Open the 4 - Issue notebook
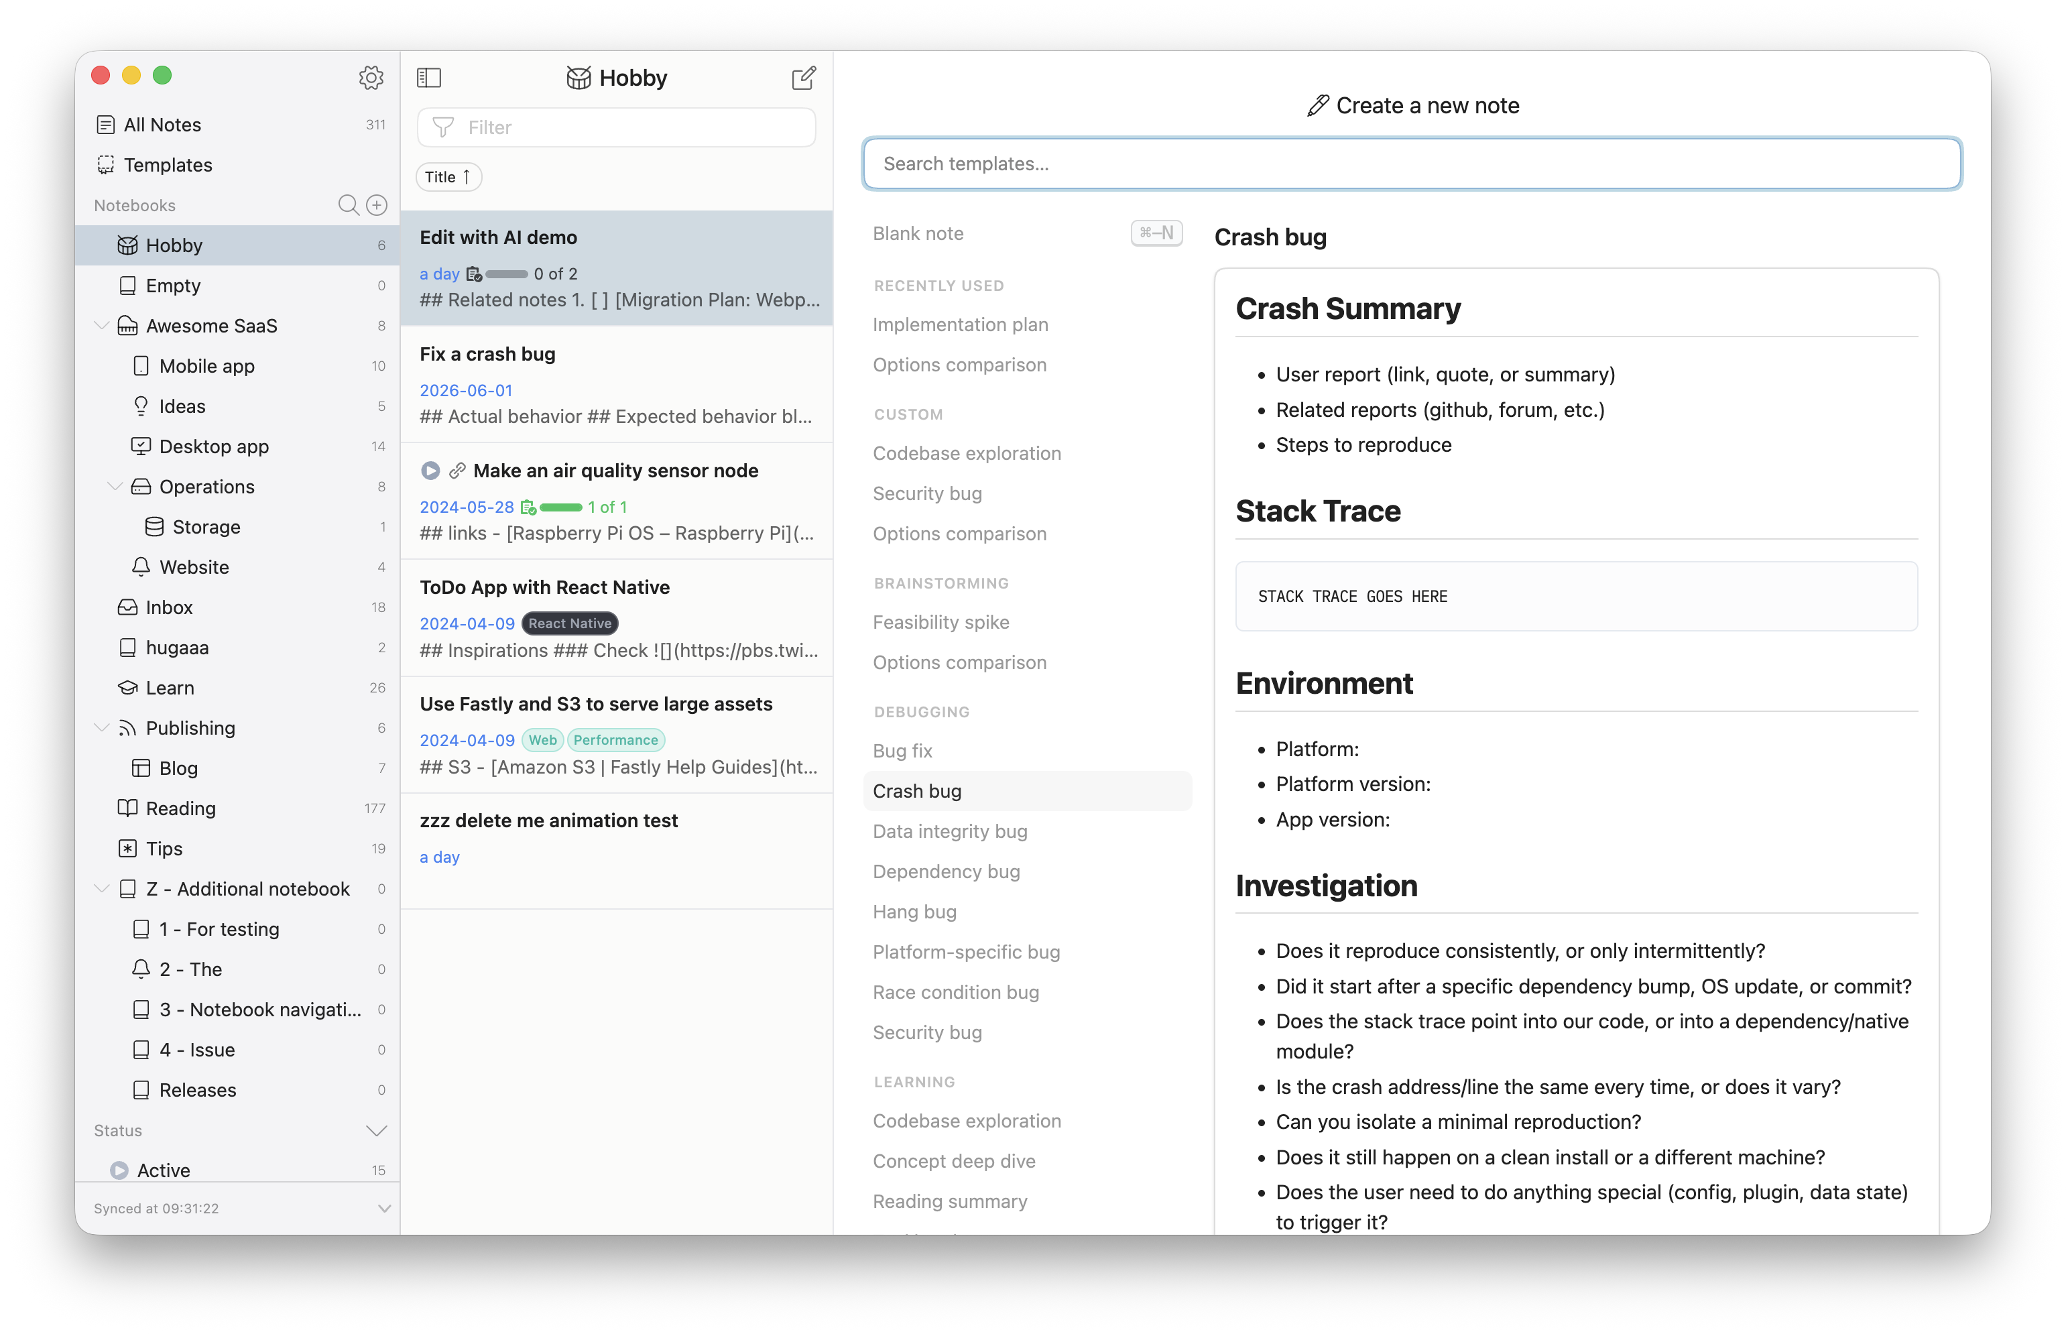 (237, 1050)
